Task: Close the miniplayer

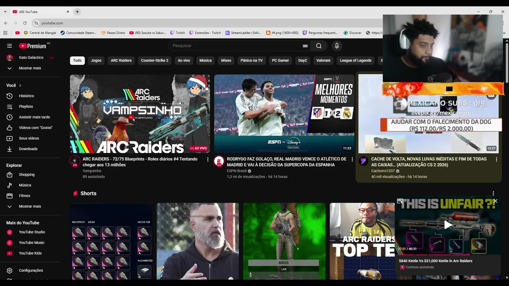Action: click(495, 201)
